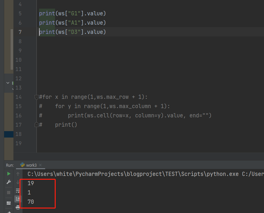Screen dimensions: 264x213
Task: Jump down the stack trace with down arrow
Action: pyautogui.click(x=18, y=182)
